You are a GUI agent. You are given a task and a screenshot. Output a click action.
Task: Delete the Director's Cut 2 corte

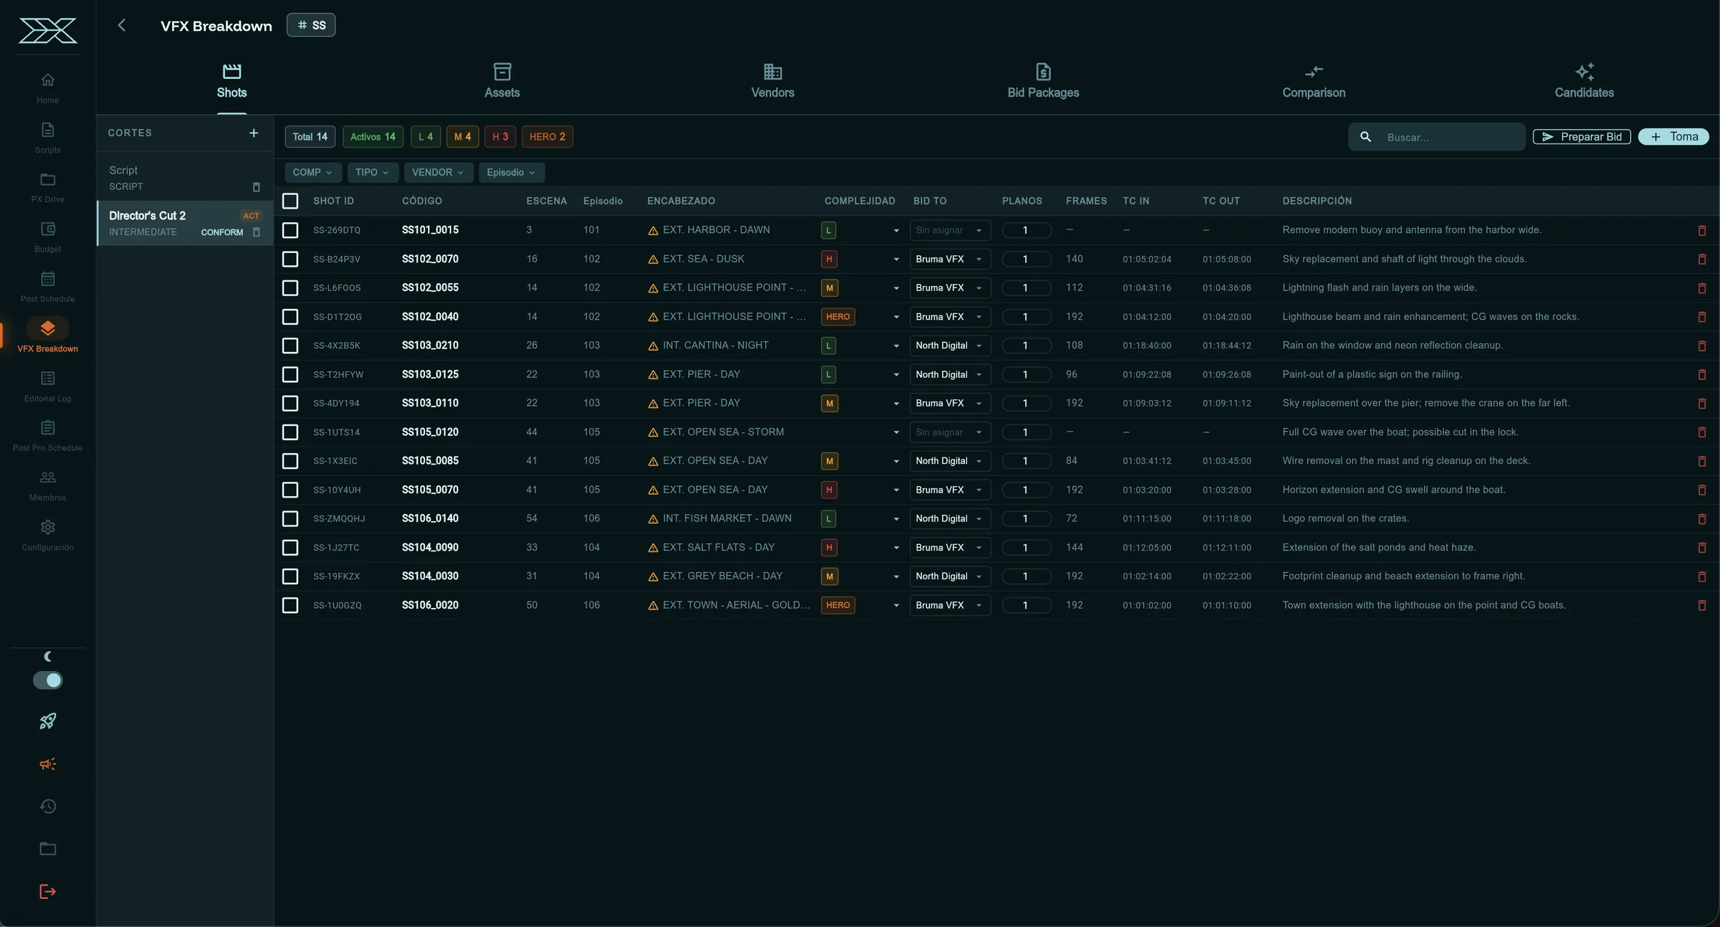click(257, 232)
